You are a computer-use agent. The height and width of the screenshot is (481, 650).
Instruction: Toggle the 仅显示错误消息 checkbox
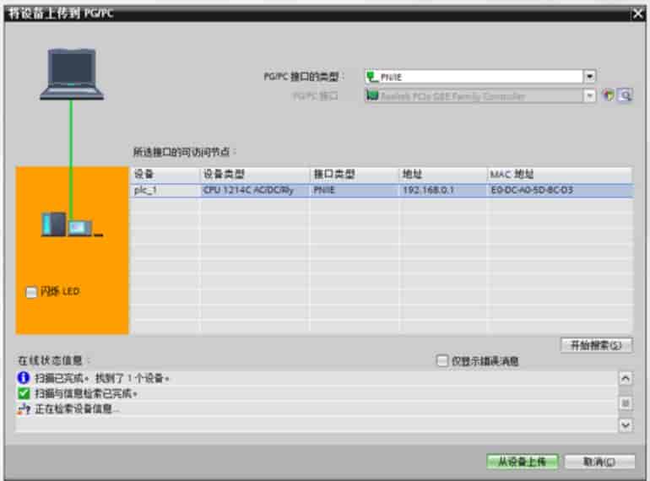pyautogui.click(x=442, y=361)
